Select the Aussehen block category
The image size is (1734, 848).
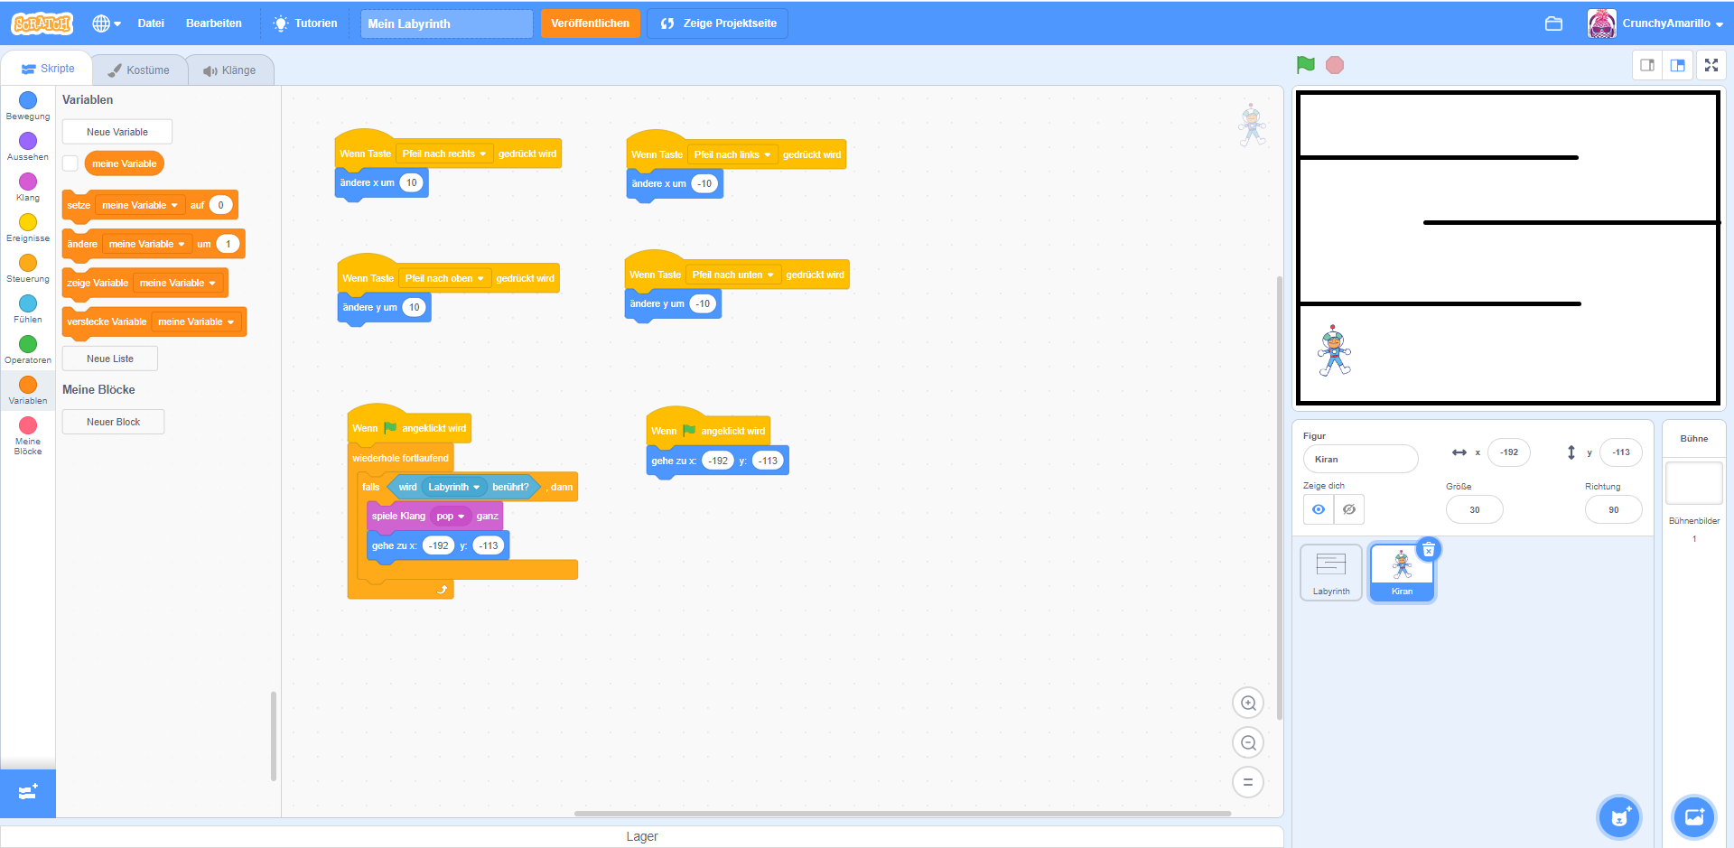(x=28, y=146)
